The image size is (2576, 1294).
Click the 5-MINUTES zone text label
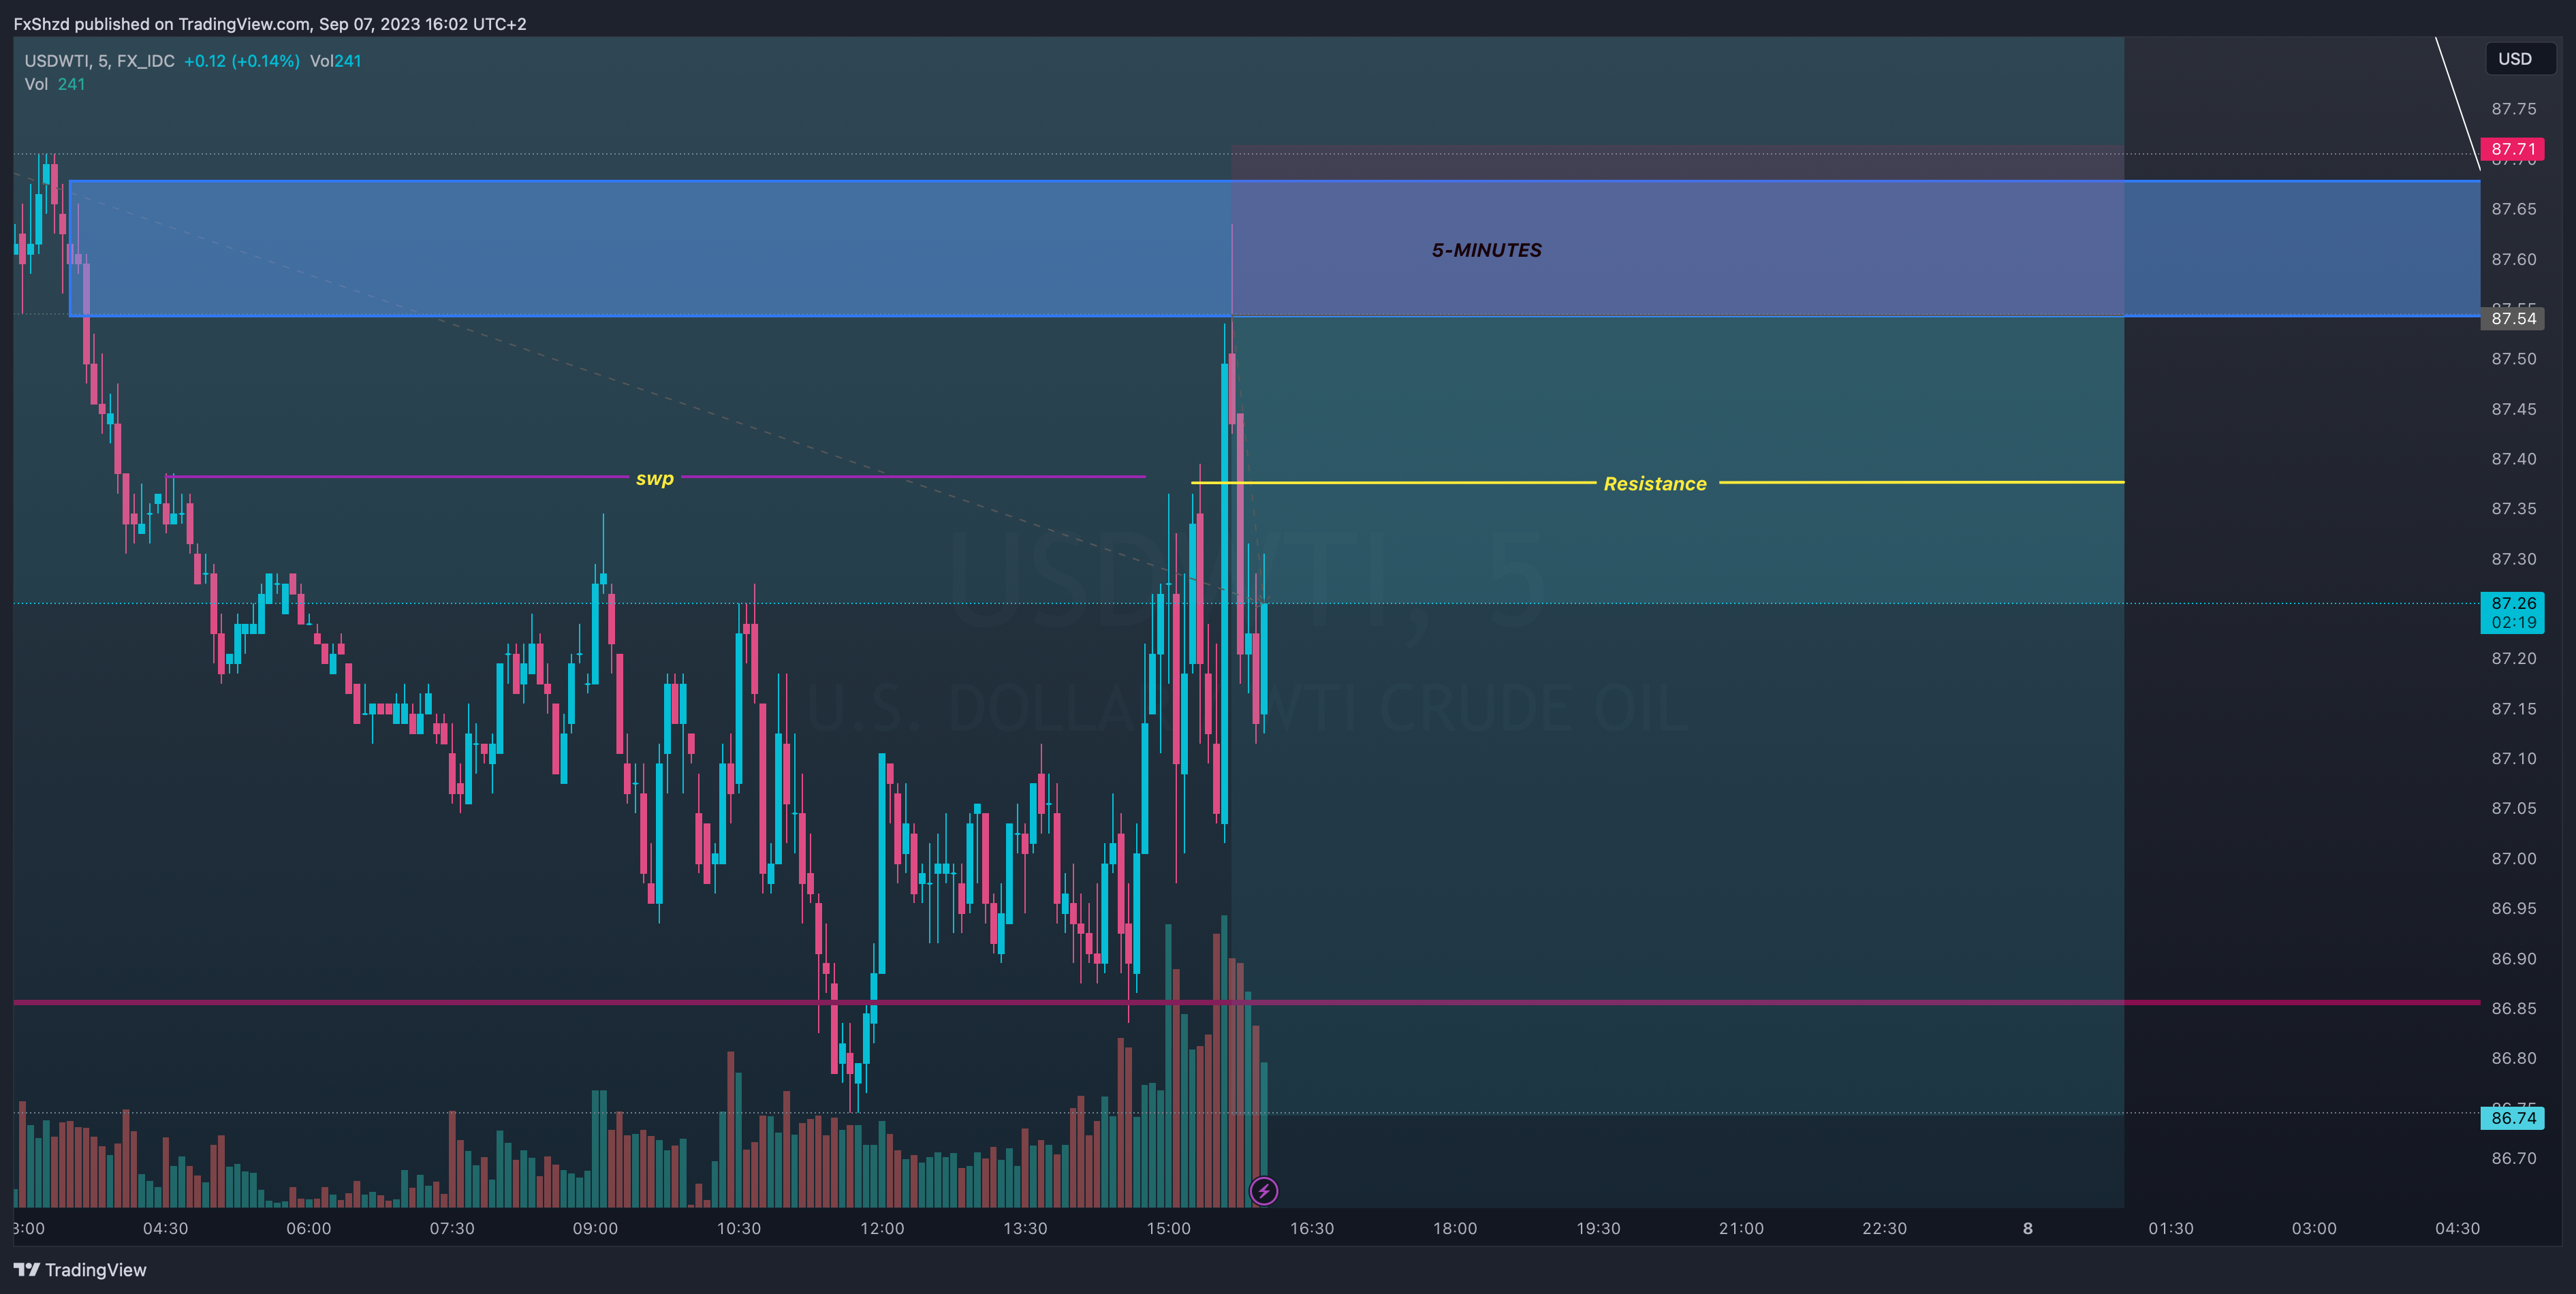pyautogui.click(x=1486, y=250)
